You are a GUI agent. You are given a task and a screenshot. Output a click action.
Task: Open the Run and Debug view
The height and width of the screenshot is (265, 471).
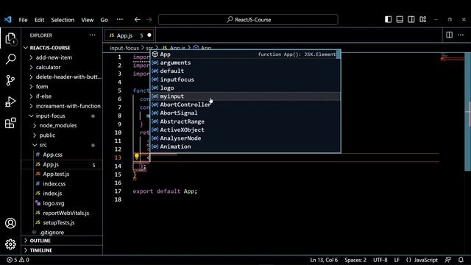(10, 102)
